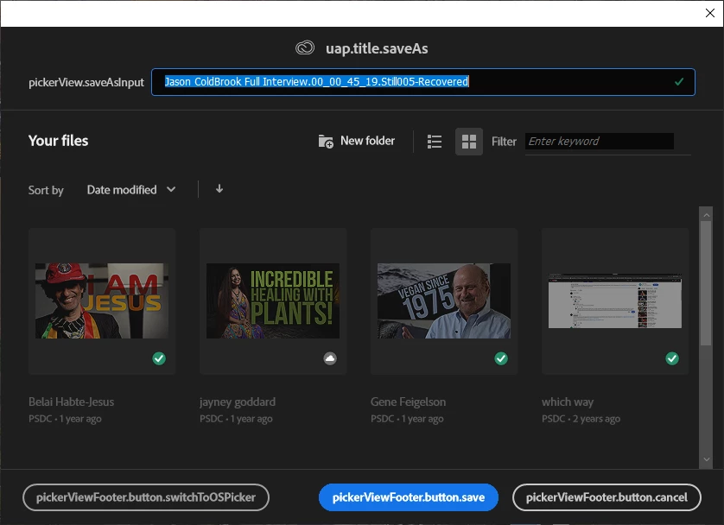This screenshot has width=724, height=525.
Task: Reverse sort order with the down arrow
Action: tap(219, 189)
